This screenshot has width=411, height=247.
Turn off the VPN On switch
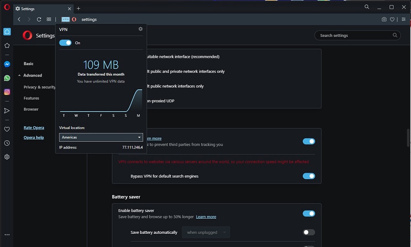pos(65,43)
